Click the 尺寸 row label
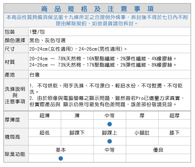The image size is (195, 167). (10, 49)
